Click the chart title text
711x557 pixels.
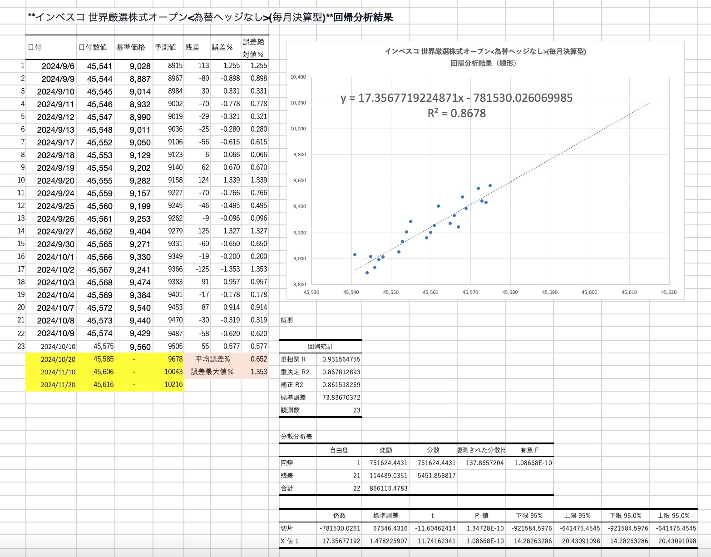[x=485, y=57]
